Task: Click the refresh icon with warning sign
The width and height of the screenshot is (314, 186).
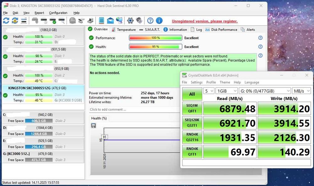Action: click(15, 21)
